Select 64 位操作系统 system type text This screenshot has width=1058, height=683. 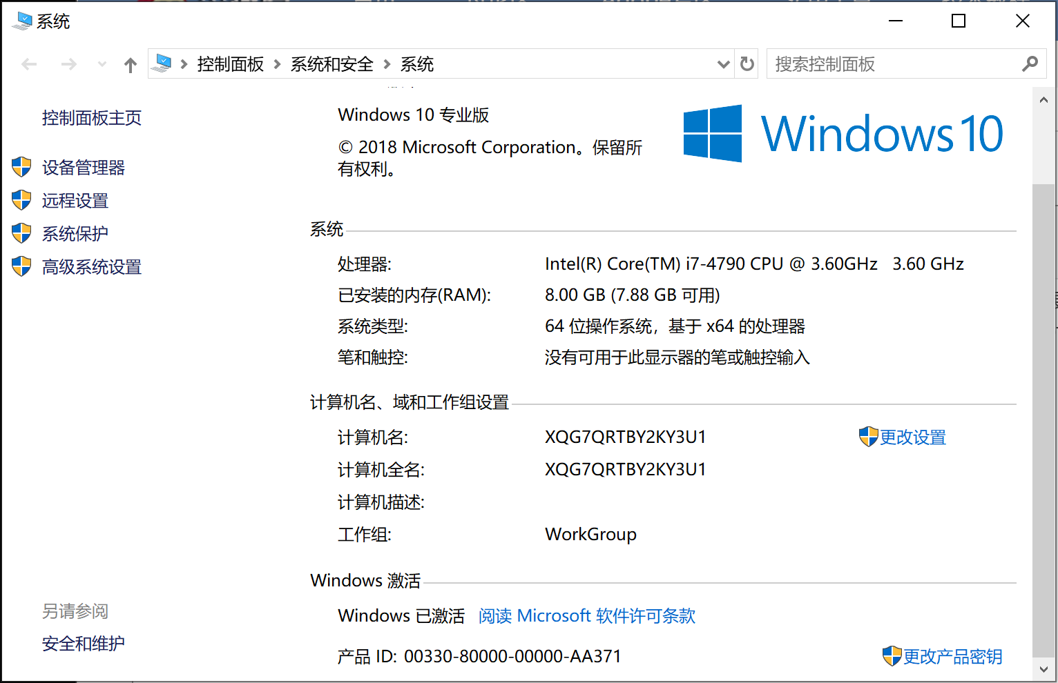pyautogui.click(x=675, y=326)
